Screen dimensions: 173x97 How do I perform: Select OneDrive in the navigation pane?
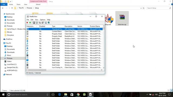click(x=9, y=39)
